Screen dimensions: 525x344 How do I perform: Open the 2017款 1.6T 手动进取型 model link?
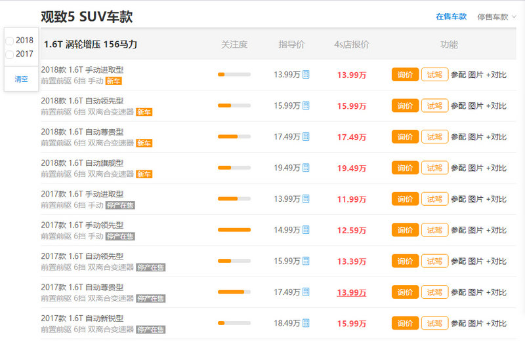click(82, 194)
